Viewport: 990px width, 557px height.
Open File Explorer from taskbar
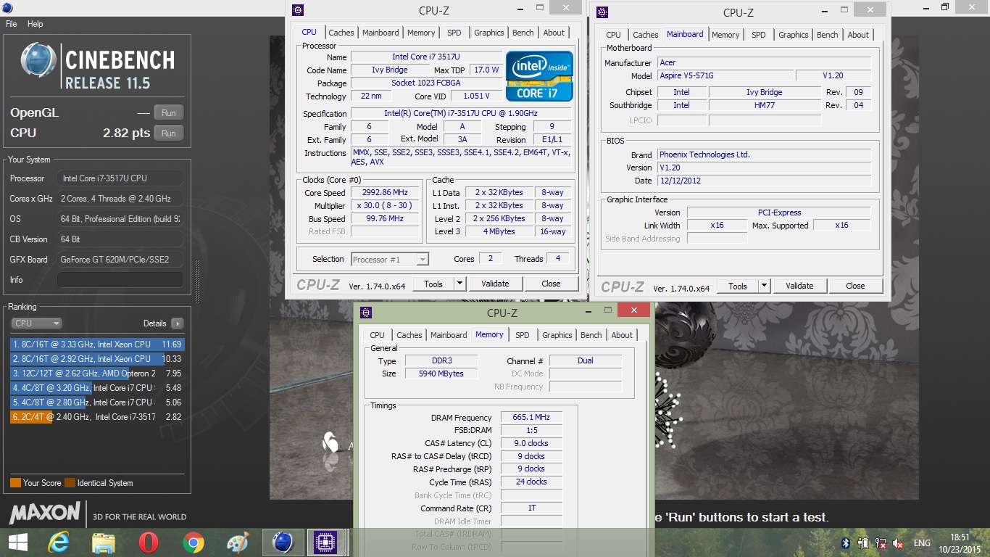pos(104,542)
